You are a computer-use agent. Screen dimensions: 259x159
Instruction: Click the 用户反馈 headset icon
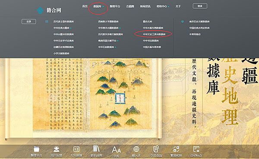(56, 149)
